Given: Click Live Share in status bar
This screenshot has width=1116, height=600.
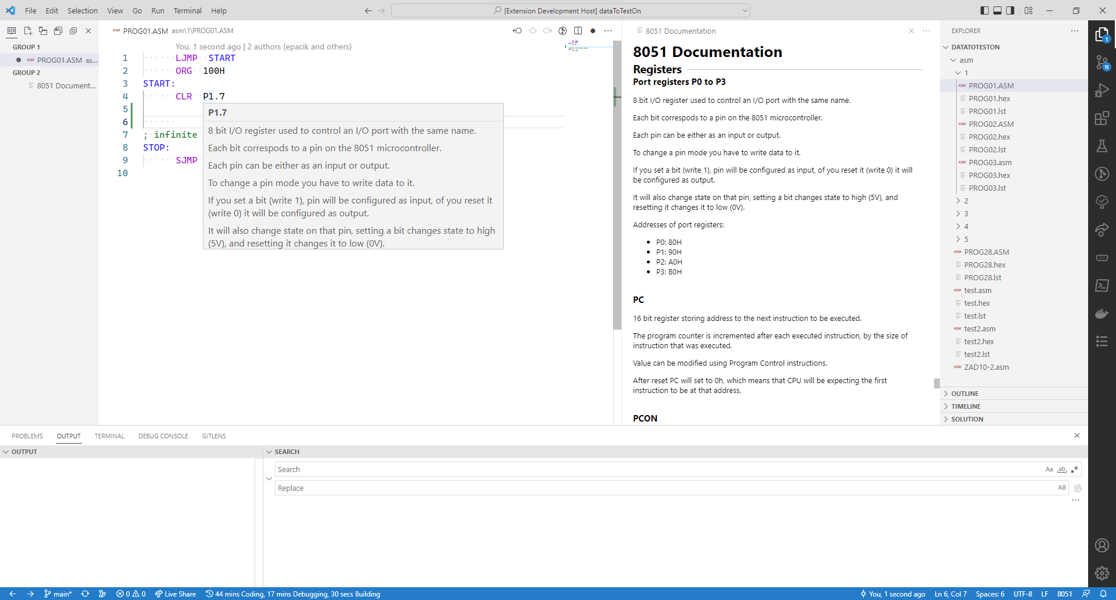Looking at the screenshot, I should point(175,594).
